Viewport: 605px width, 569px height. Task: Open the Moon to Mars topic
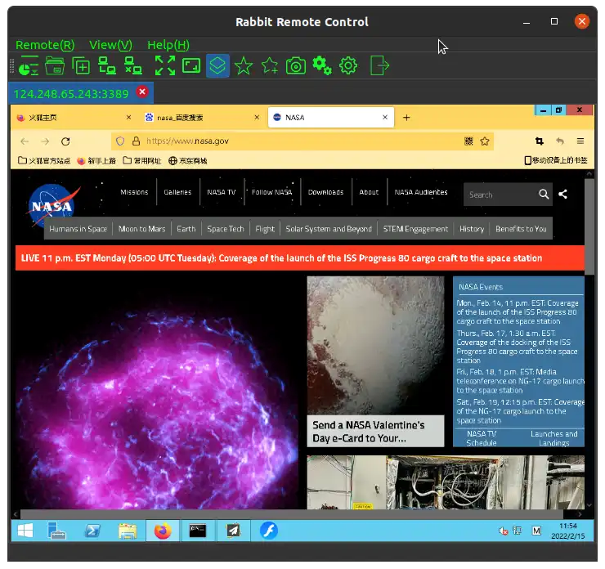pyautogui.click(x=141, y=229)
